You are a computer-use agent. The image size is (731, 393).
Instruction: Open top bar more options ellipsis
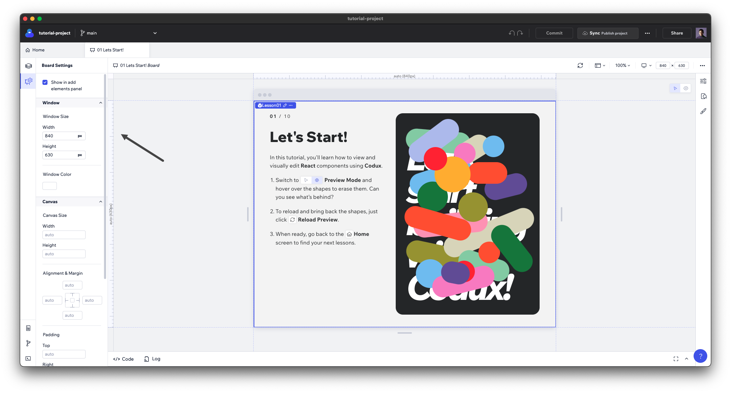647,33
